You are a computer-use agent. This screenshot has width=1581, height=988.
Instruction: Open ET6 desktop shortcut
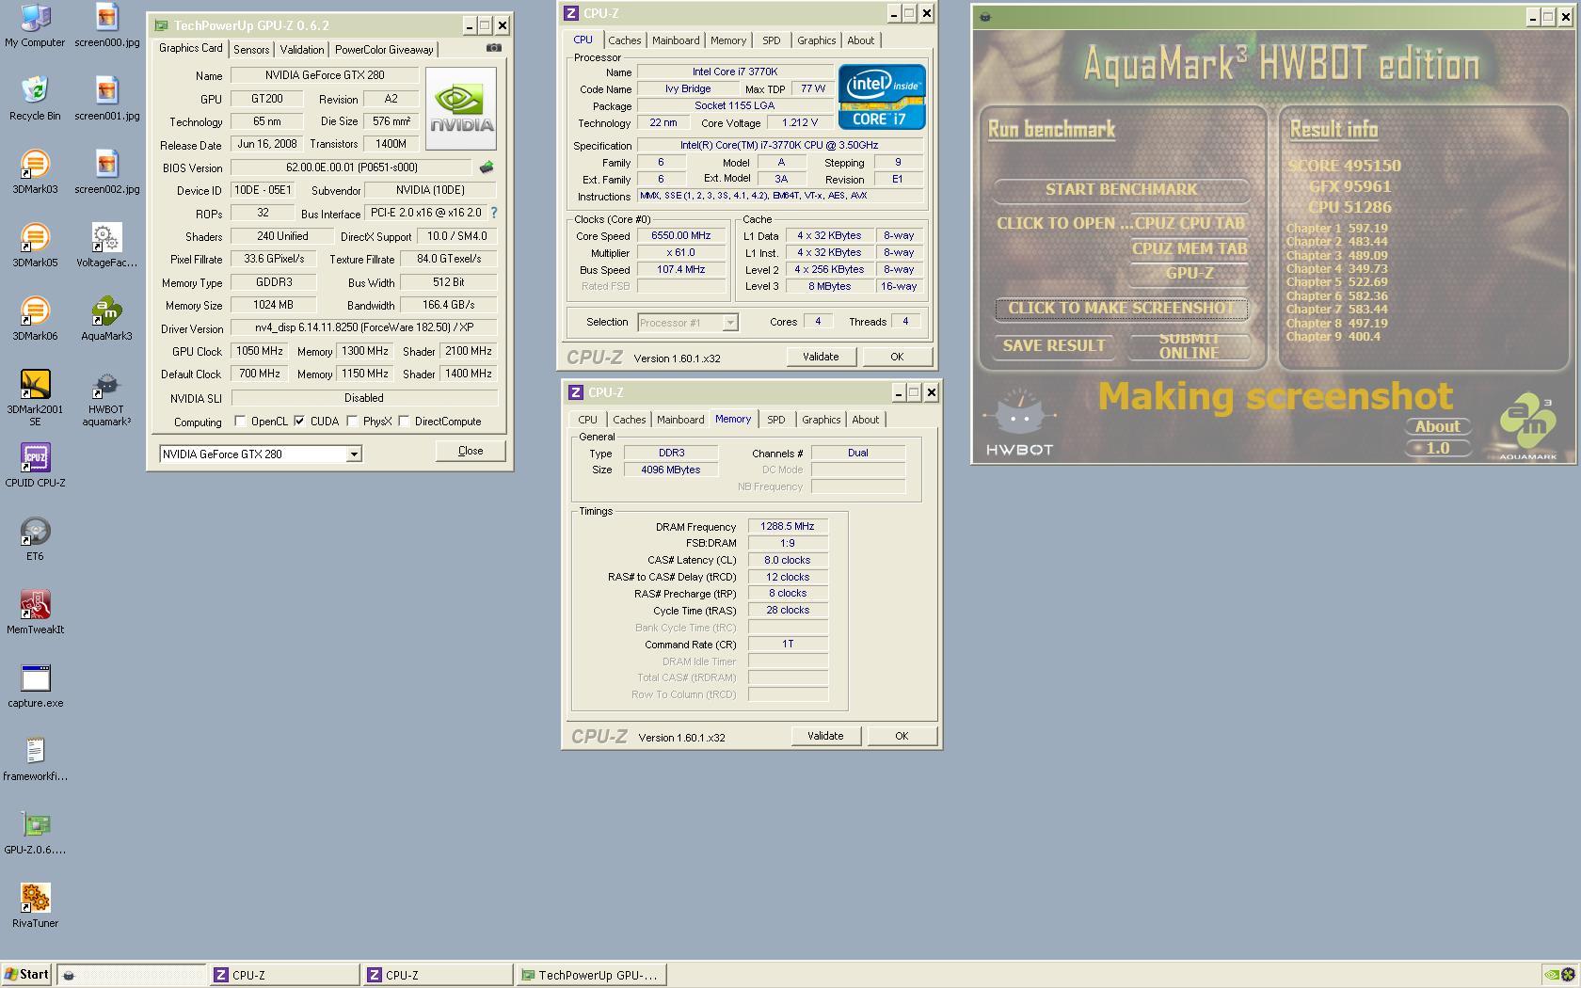pyautogui.click(x=35, y=539)
